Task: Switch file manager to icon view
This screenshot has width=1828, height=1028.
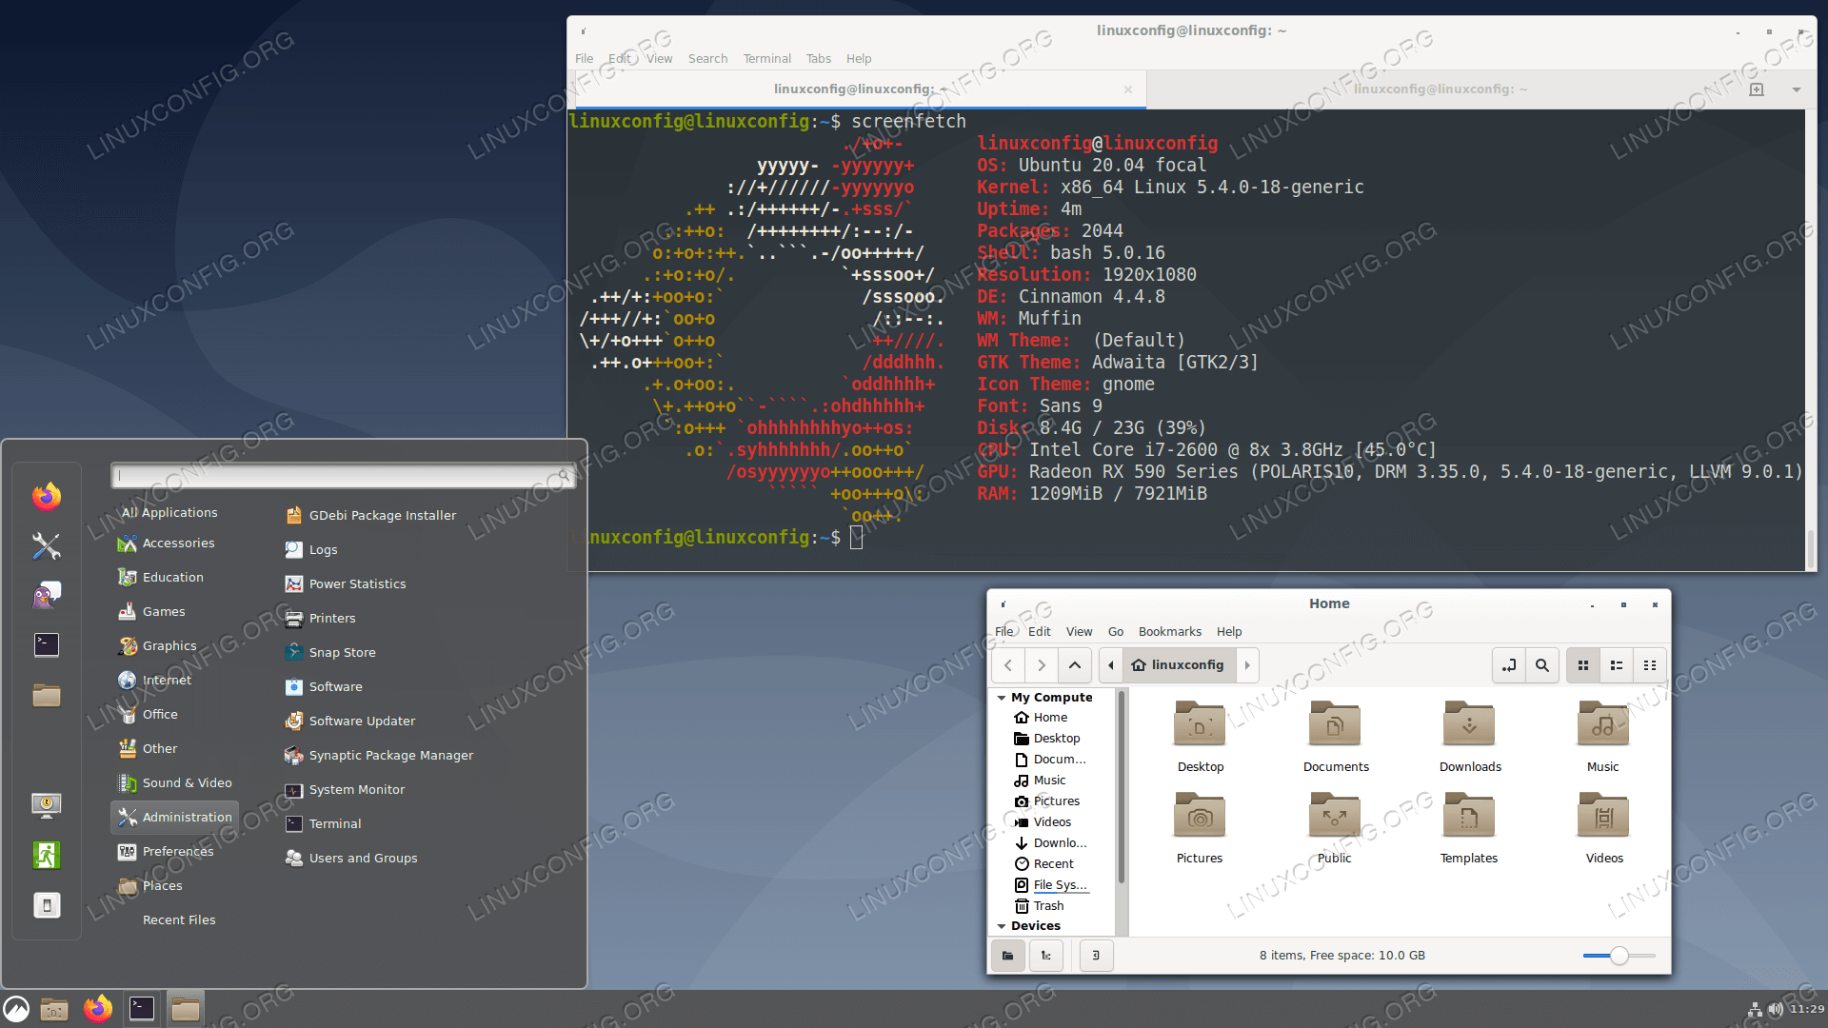Action: [1583, 665]
